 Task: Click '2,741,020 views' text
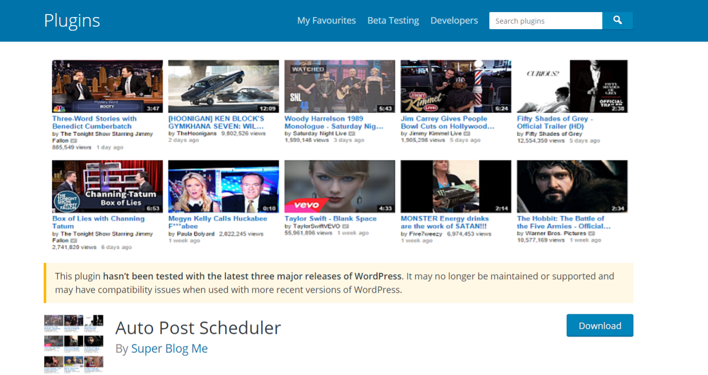click(x=74, y=247)
